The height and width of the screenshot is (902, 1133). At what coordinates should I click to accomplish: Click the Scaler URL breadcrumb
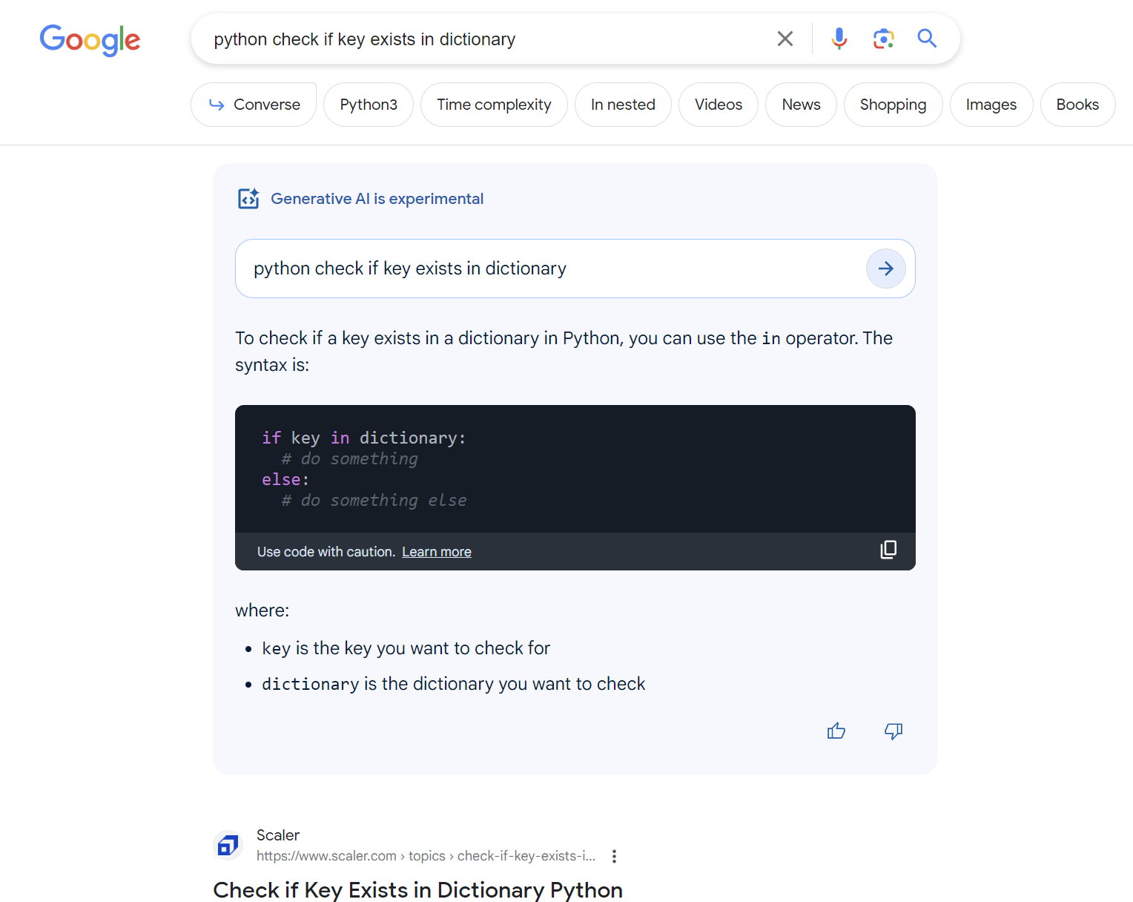(x=426, y=856)
